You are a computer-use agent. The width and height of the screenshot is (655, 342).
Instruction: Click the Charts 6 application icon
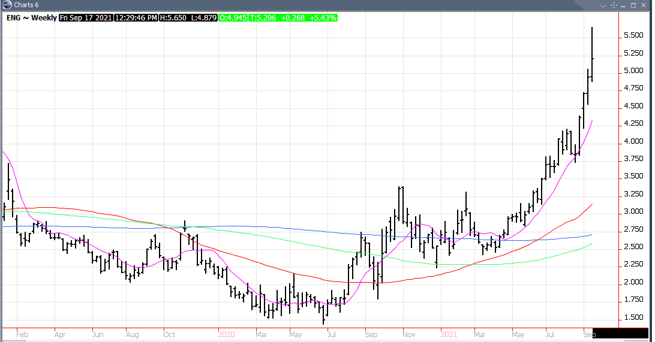point(7,5)
